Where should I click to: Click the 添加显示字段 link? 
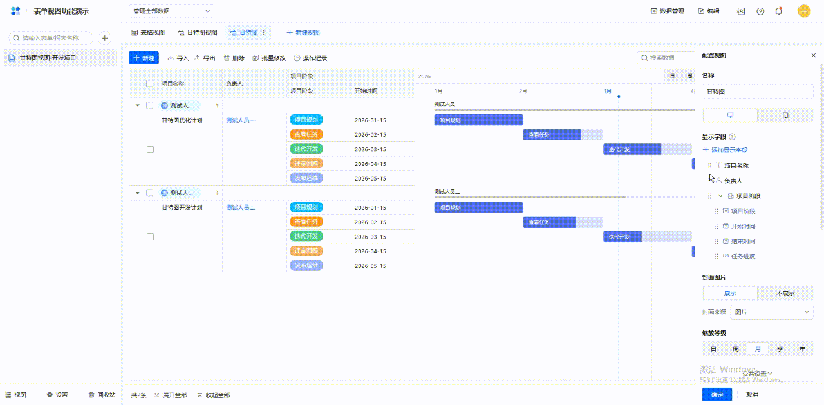click(x=725, y=150)
